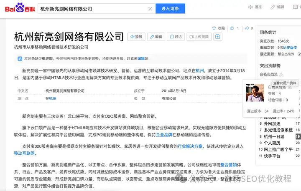Viewport: 301px width, 191px height.
Task: Select the 多光谱成像系统 list item
Action: click(x=278, y=130)
